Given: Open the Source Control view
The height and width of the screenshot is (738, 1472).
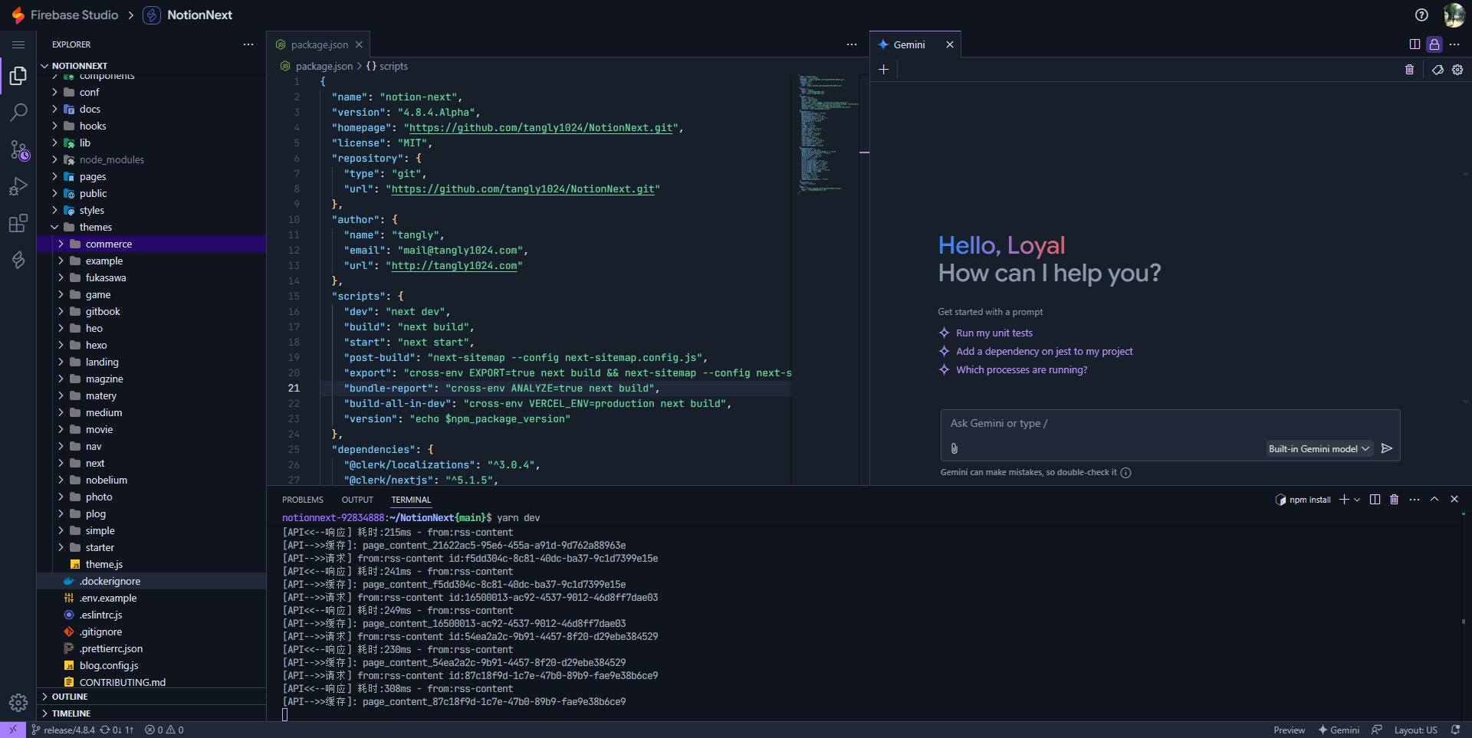Looking at the screenshot, I should (18, 150).
